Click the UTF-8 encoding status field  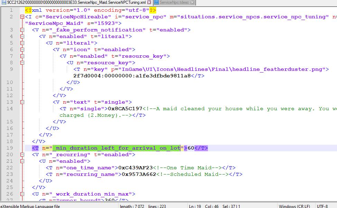322,206
